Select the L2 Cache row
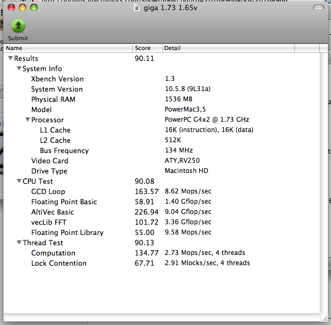 tap(161, 140)
